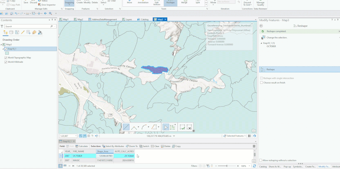
Task: Toggle World Hillshade layer visibility
Action: click(x=6, y=62)
